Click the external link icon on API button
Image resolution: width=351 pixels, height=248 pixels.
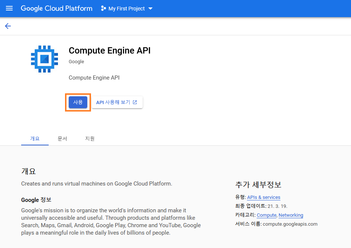[x=135, y=102]
